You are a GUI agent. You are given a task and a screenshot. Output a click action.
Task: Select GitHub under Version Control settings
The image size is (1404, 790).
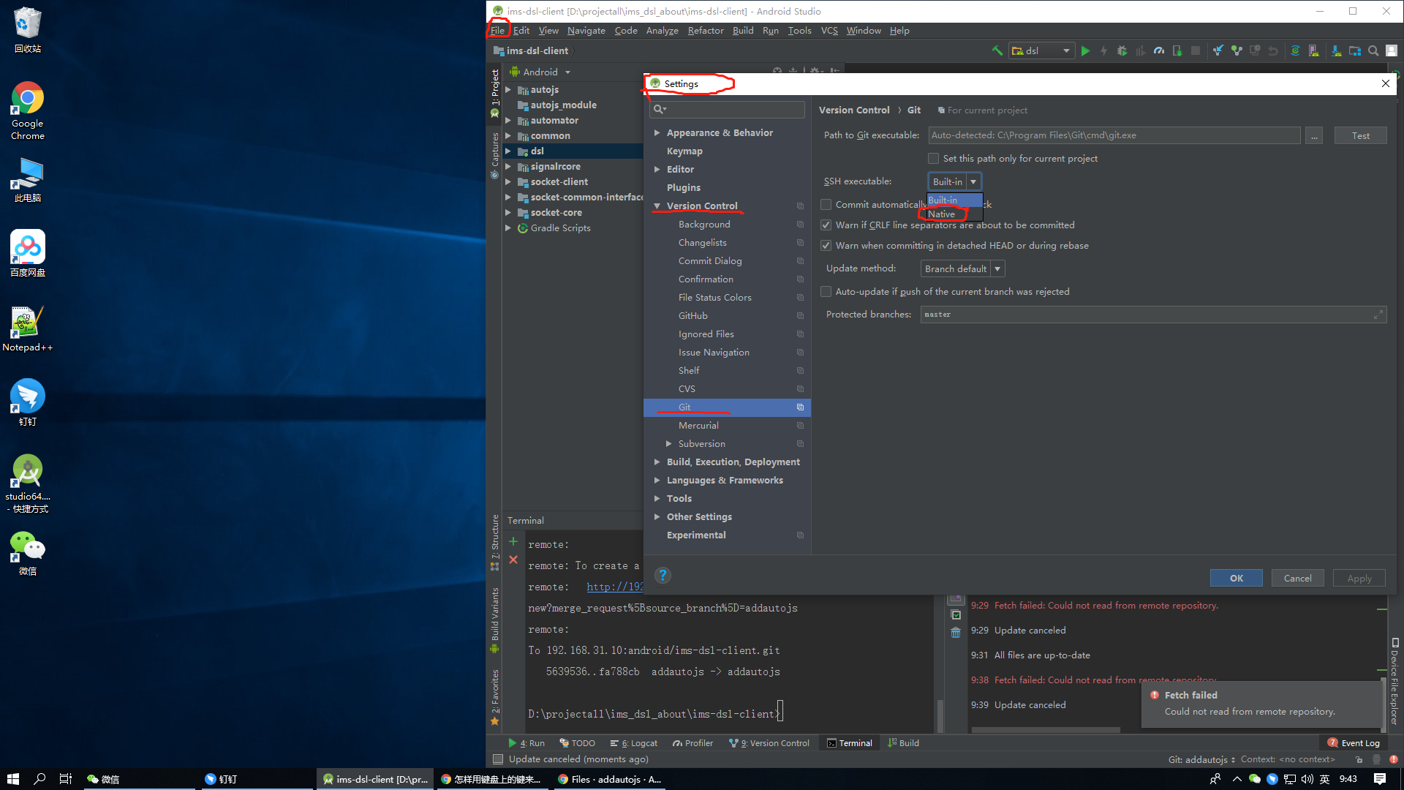(x=693, y=316)
